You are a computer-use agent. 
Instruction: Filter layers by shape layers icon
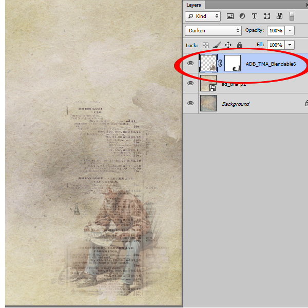point(267,16)
